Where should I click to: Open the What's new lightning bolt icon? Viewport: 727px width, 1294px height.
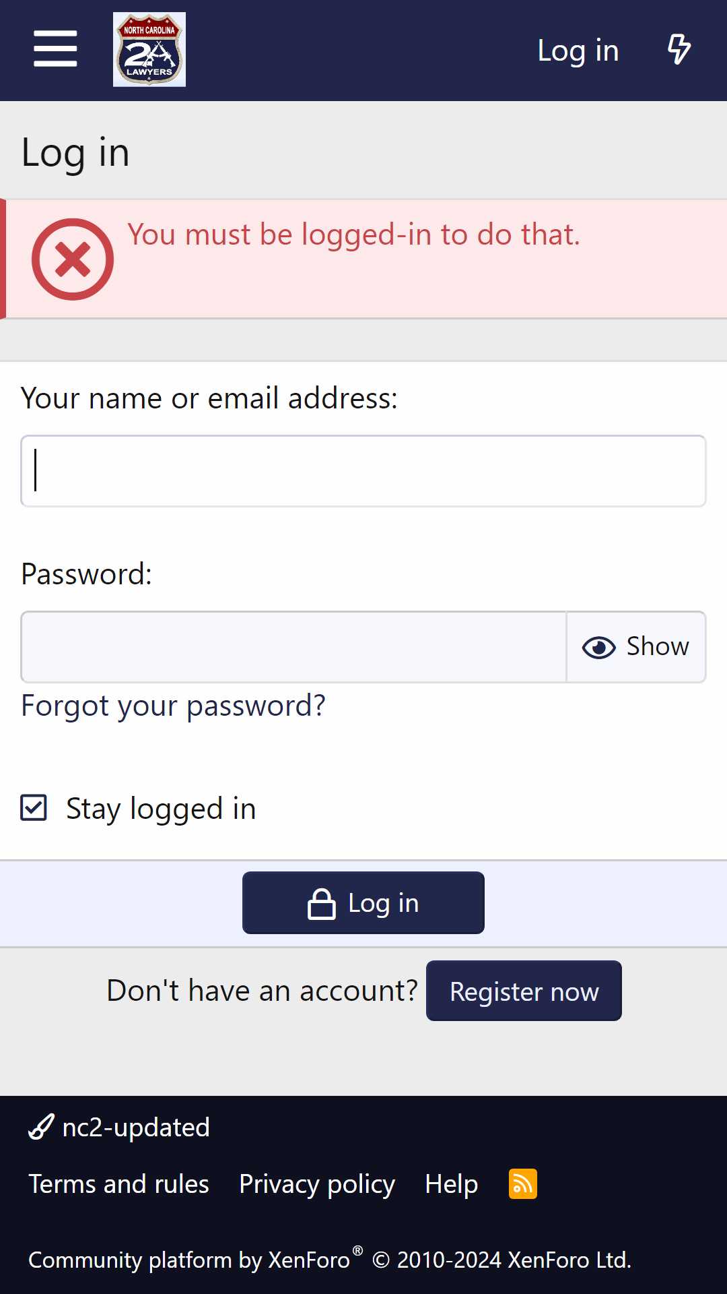click(x=679, y=50)
